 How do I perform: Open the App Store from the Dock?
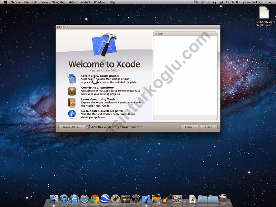click(74, 199)
